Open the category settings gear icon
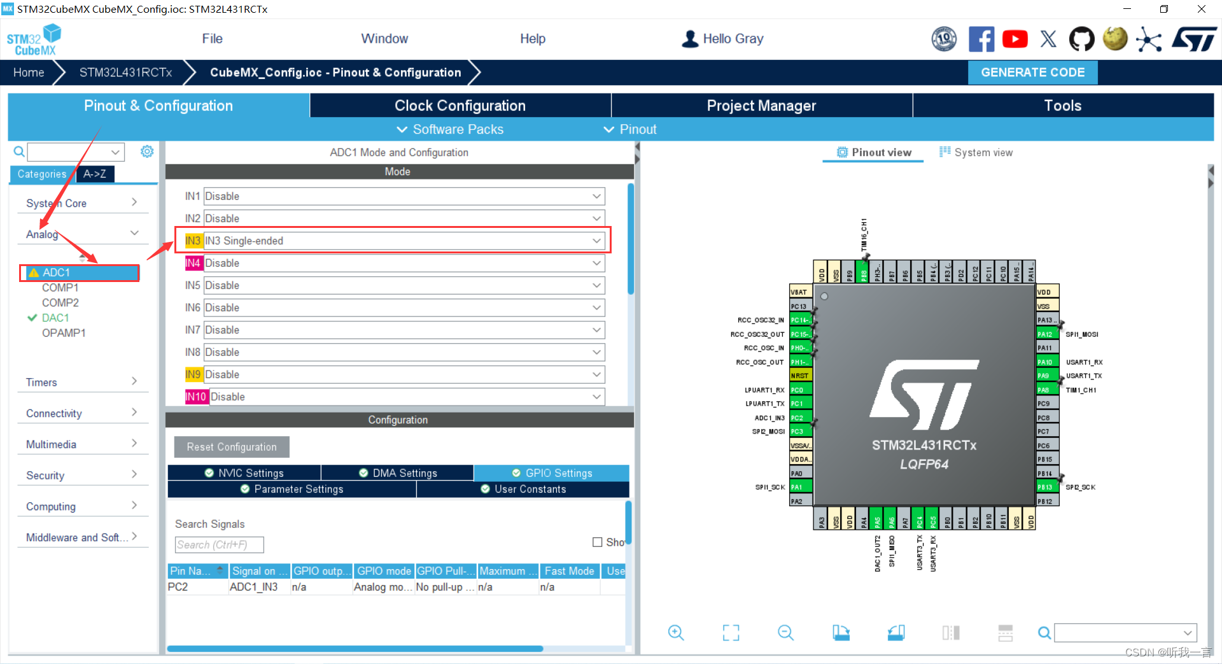This screenshot has height=664, width=1222. (147, 152)
